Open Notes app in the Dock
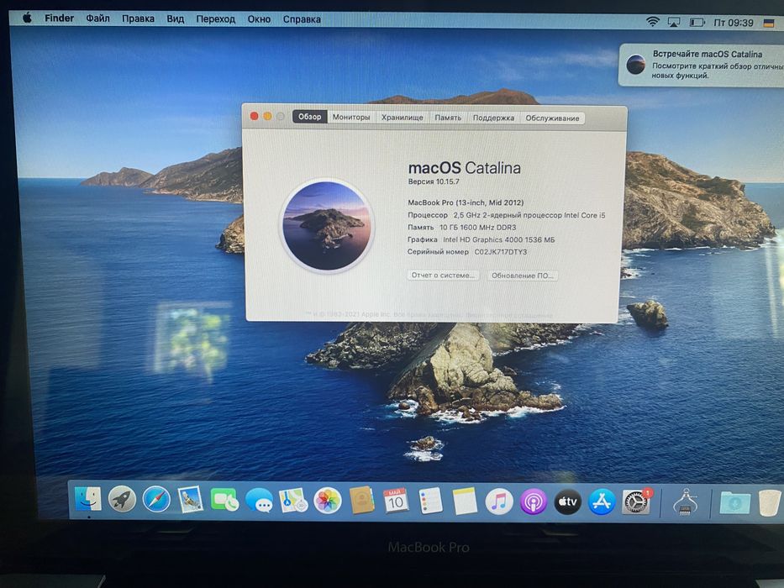 coord(465,501)
